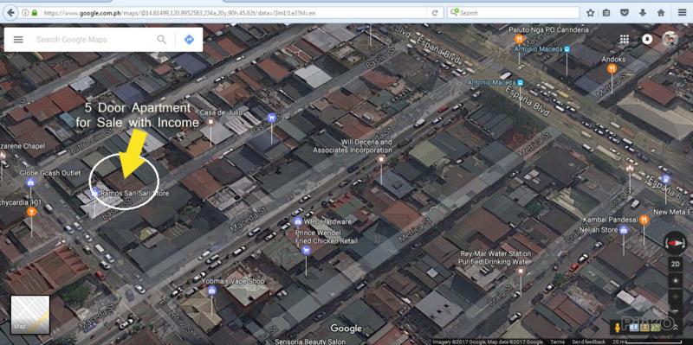Bookmark this page with the star icon

pos(590,13)
